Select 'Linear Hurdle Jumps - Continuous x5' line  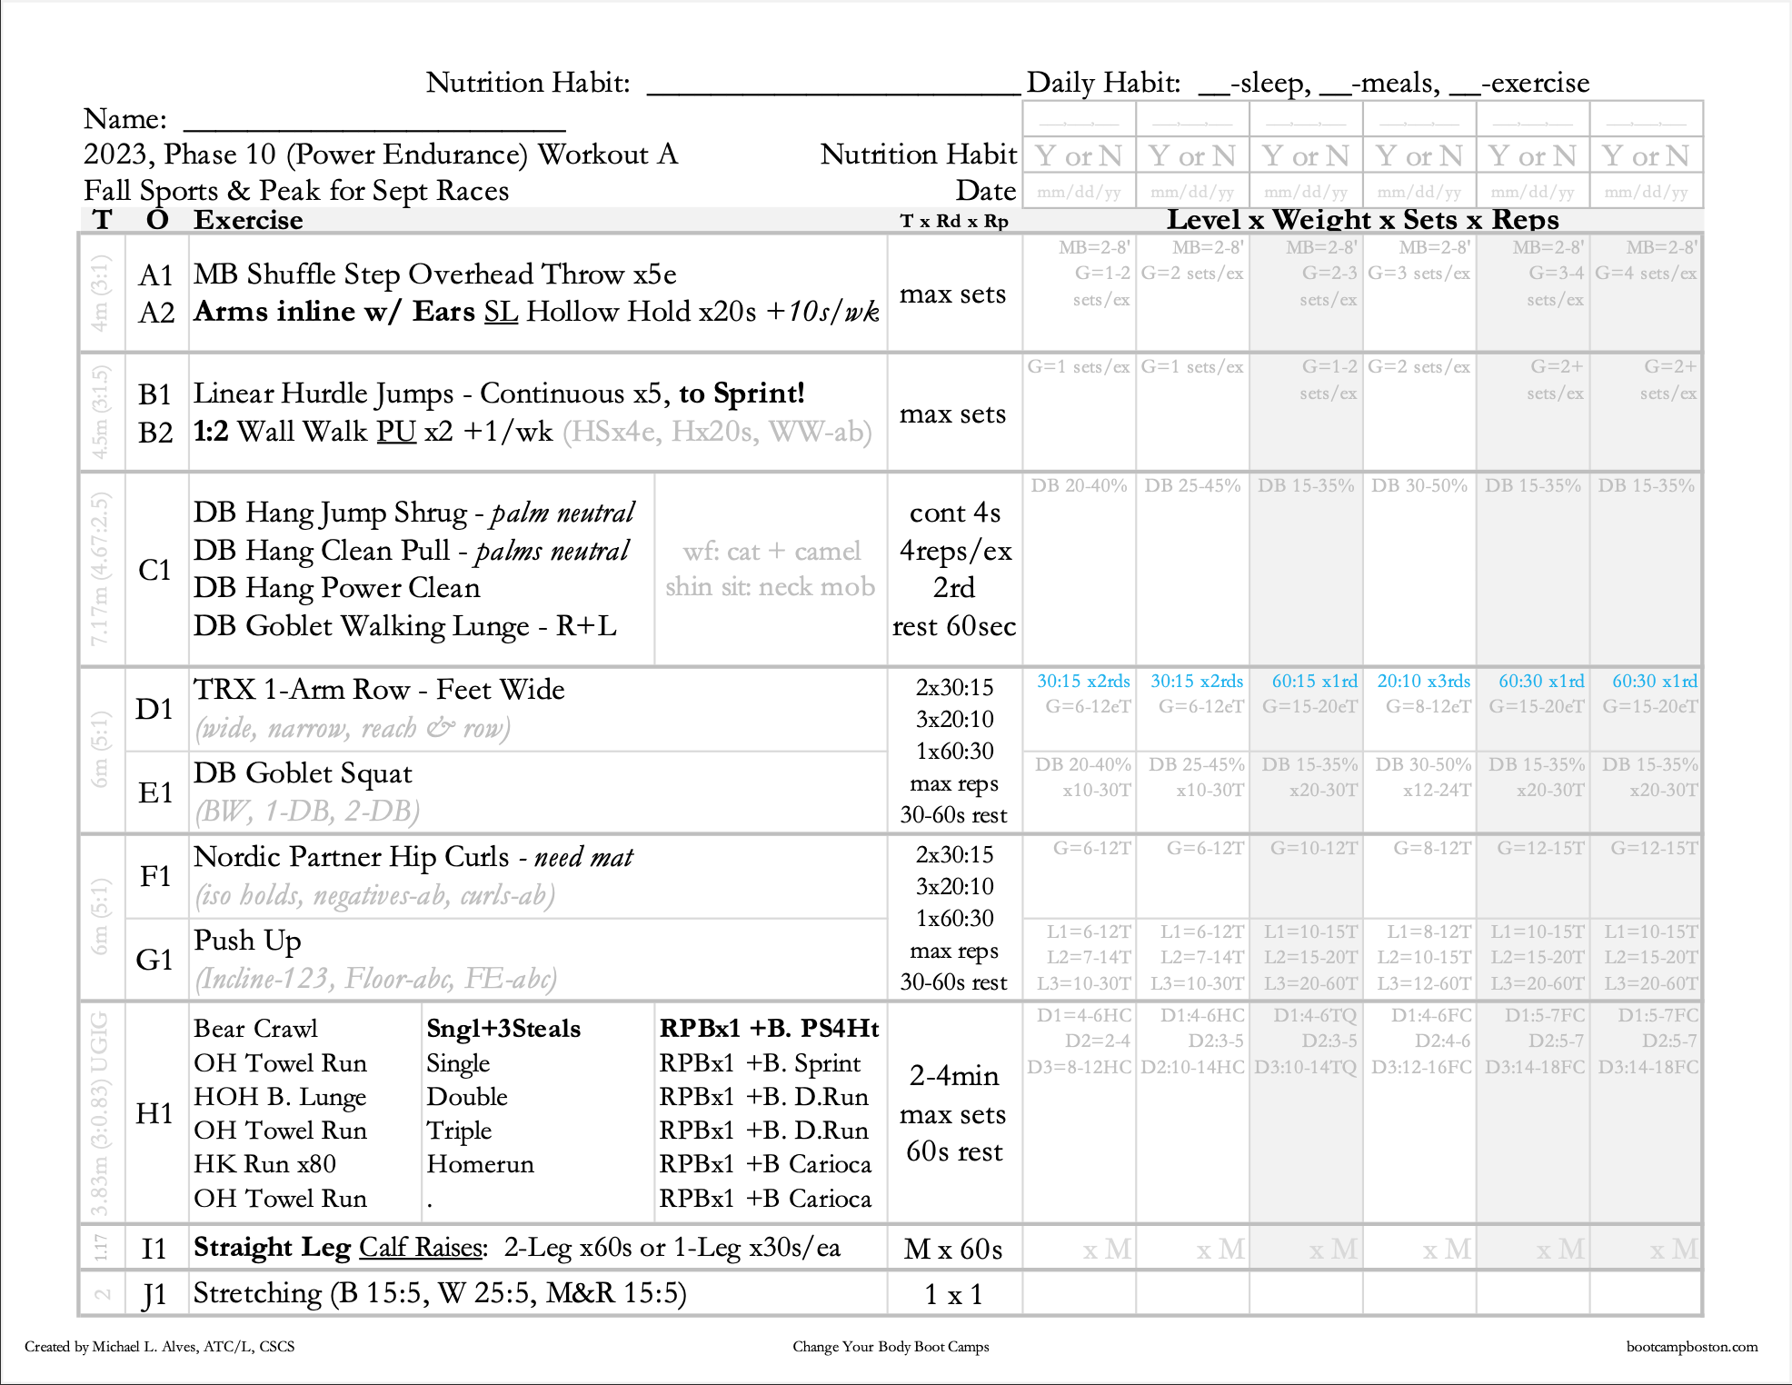(499, 394)
